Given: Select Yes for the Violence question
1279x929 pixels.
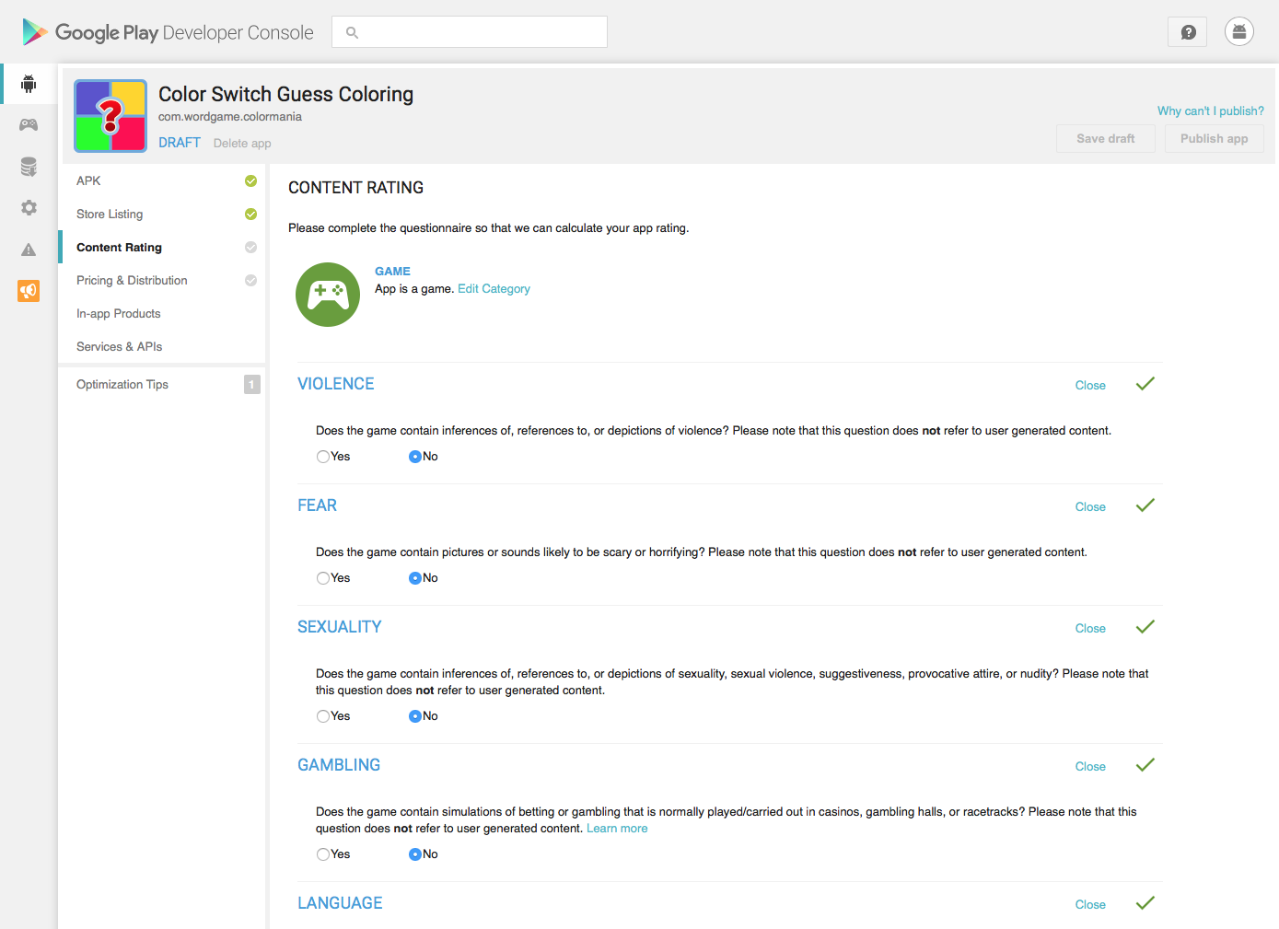Looking at the screenshot, I should [323, 457].
